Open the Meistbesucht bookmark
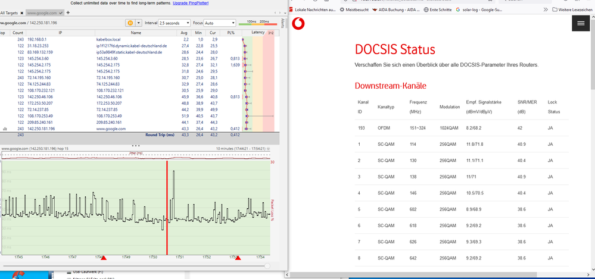 tap(354, 10)
